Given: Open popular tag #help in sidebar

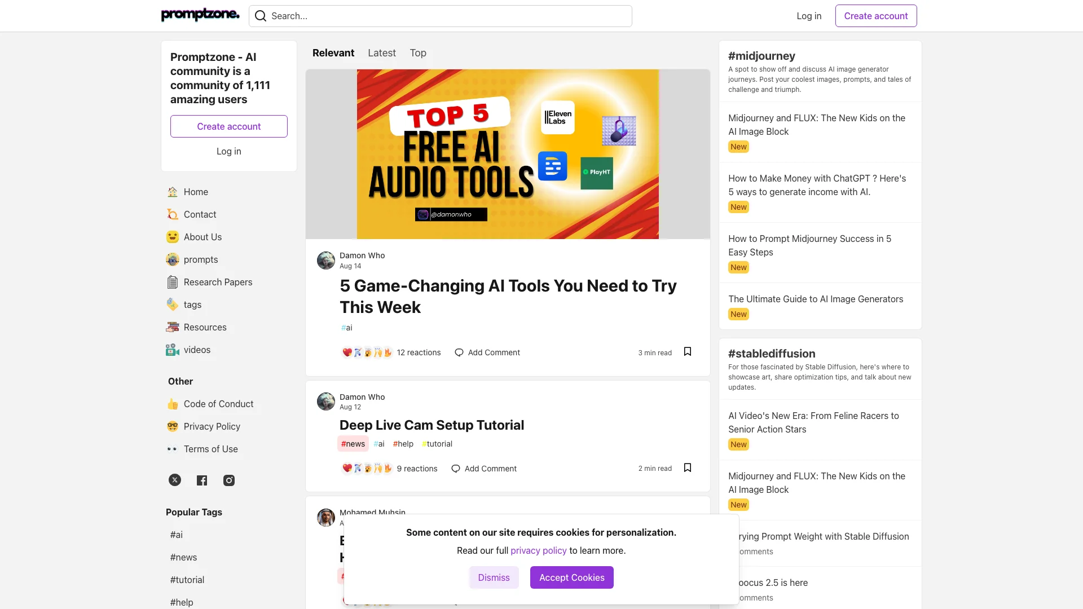Looking at the screenshot, I should coord(182,602).
